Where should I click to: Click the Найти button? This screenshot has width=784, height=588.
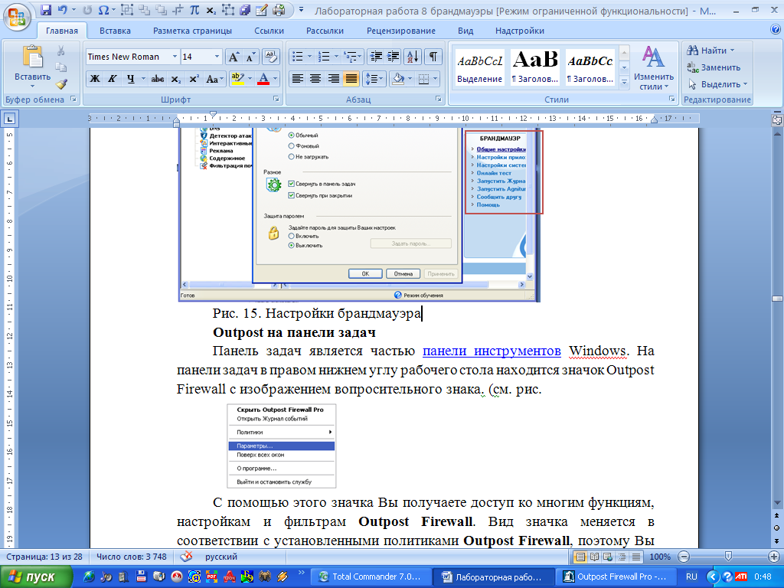[710, 51]
